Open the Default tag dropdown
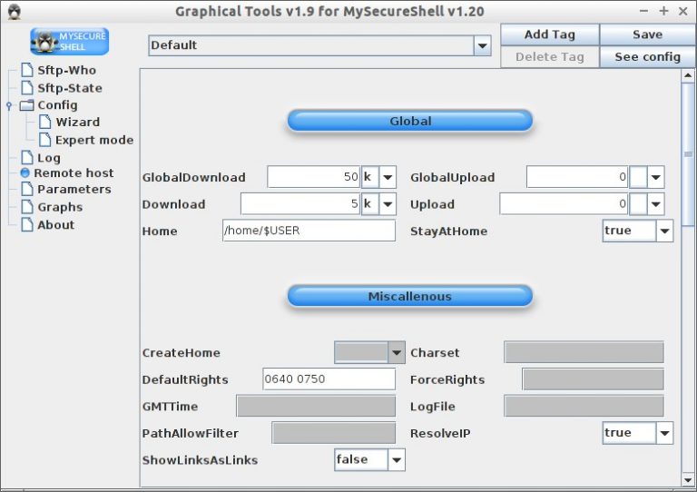The height and width of the screenshot is (492, 697). click(x=482, y=45)
